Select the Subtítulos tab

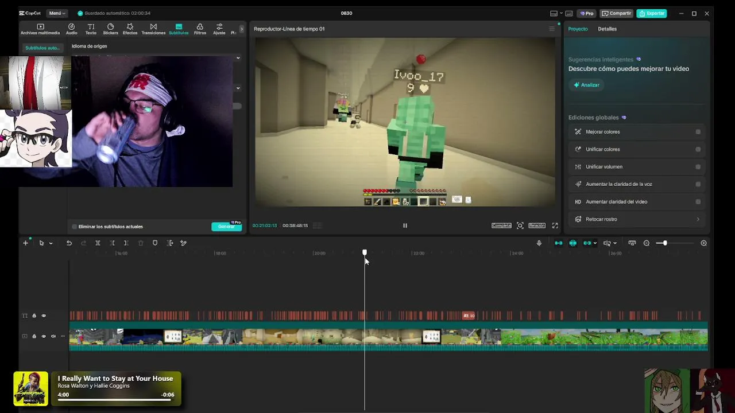[179, 29]
